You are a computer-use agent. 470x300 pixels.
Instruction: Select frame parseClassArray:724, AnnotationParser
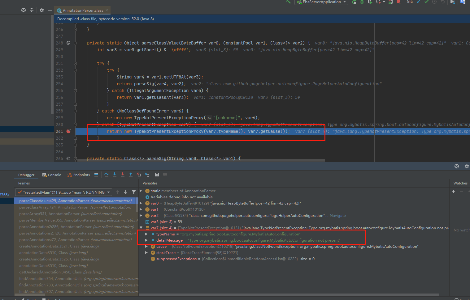[75, 207]
